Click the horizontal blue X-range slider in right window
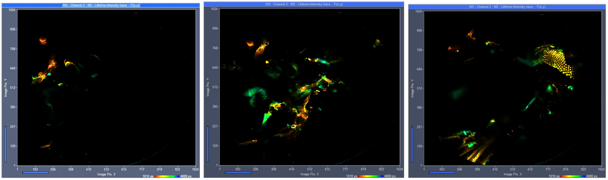Viewport: 608px width, 180px height. click(442, 172)
